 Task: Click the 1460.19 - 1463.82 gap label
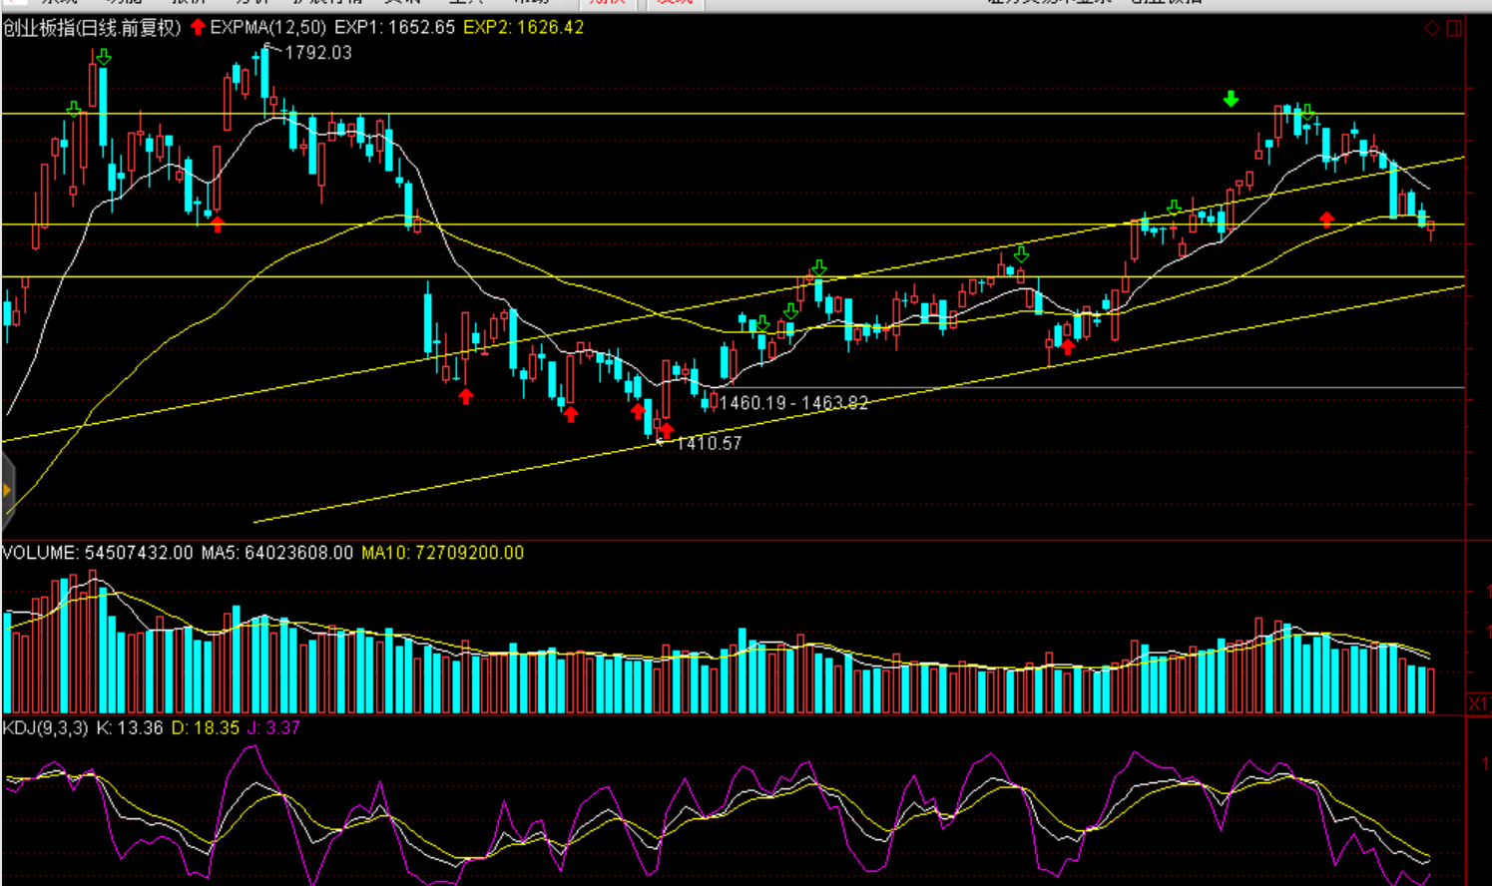[x=793, y=403]
